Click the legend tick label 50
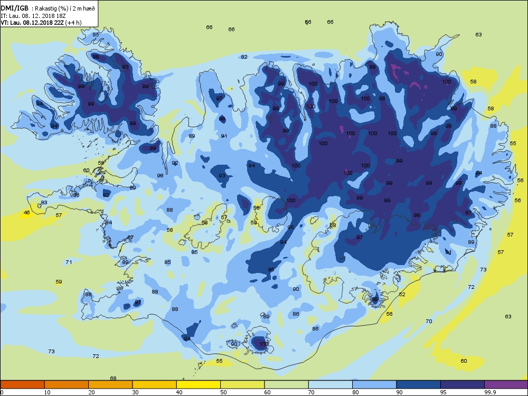 point(223,392)
